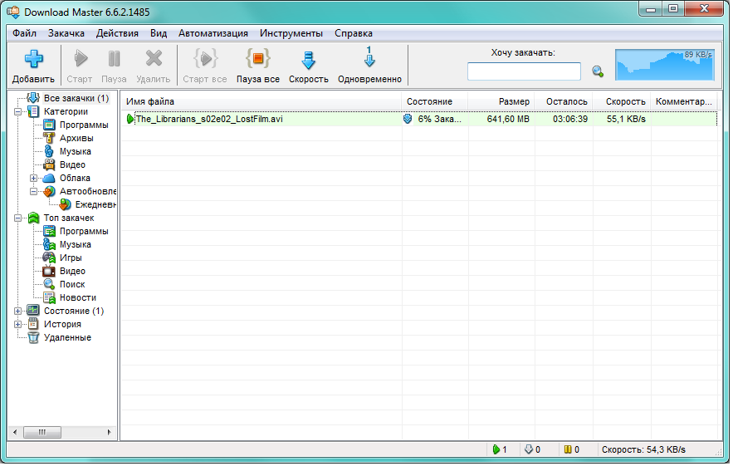
Task: Open the Скорость speed toolbar icon
Action: click(308, 60)
